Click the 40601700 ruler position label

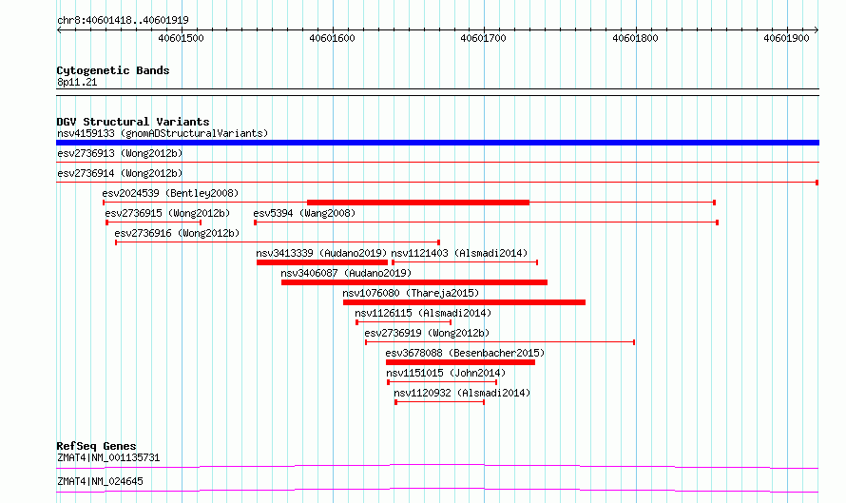[x=483, y=38]
